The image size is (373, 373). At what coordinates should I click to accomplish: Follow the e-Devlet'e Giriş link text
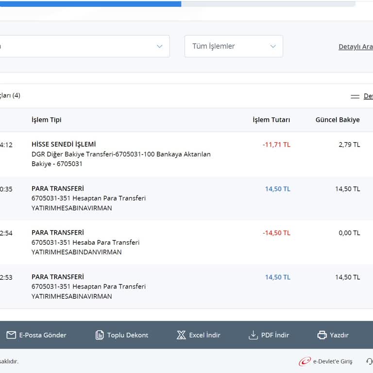(333, 361)
